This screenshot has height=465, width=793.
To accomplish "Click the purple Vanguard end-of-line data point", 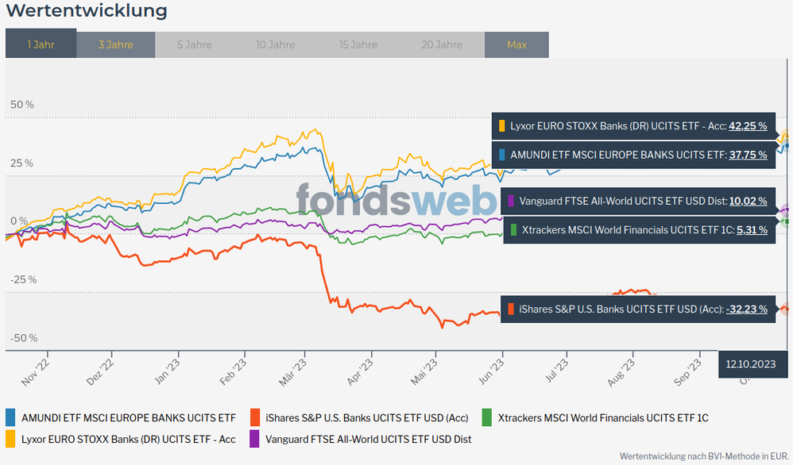I will point(785,210).
